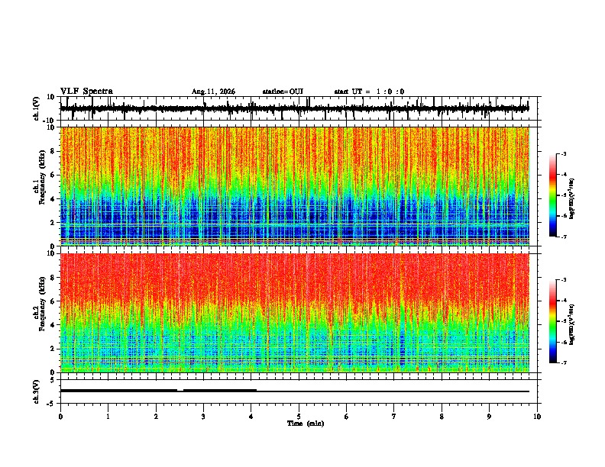Select the date label "Aug.11, 2026"
The image size is (605, 467).
(213, 92)
